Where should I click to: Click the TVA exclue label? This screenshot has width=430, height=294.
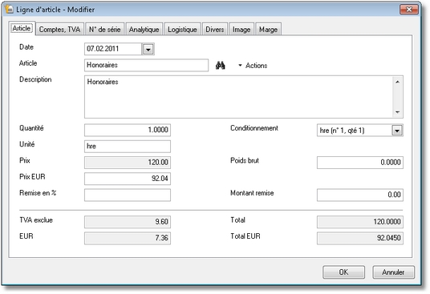click(x=36, y=220)
